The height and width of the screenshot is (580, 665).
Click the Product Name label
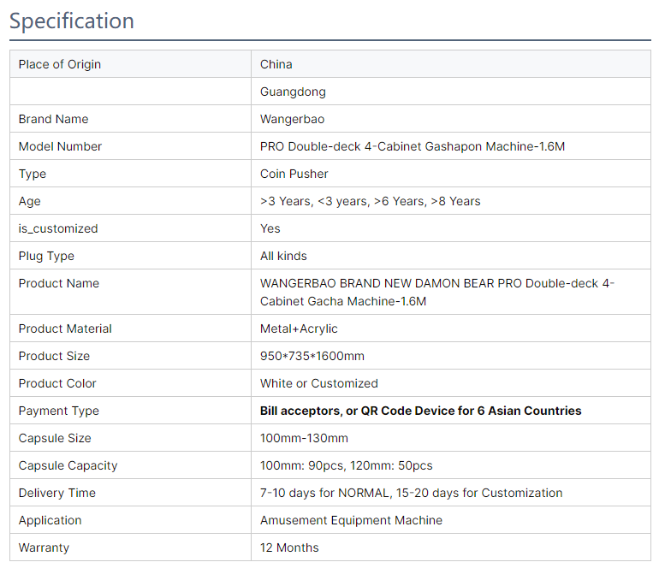59,283
